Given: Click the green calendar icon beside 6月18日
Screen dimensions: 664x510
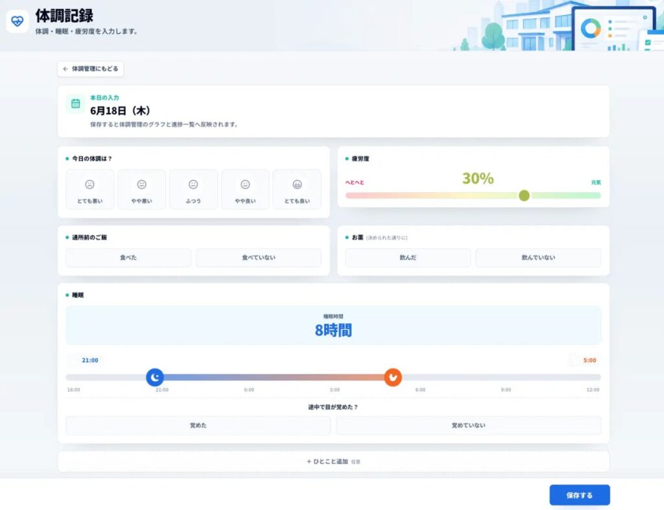Looking at the screenshot, I should pyautogui.click(x=76, y=103).
